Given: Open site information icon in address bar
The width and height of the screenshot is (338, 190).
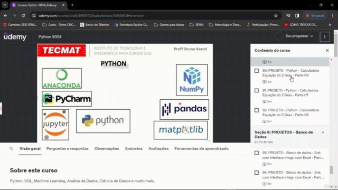Looking at the screenshot, I should [x=34, y=15].
